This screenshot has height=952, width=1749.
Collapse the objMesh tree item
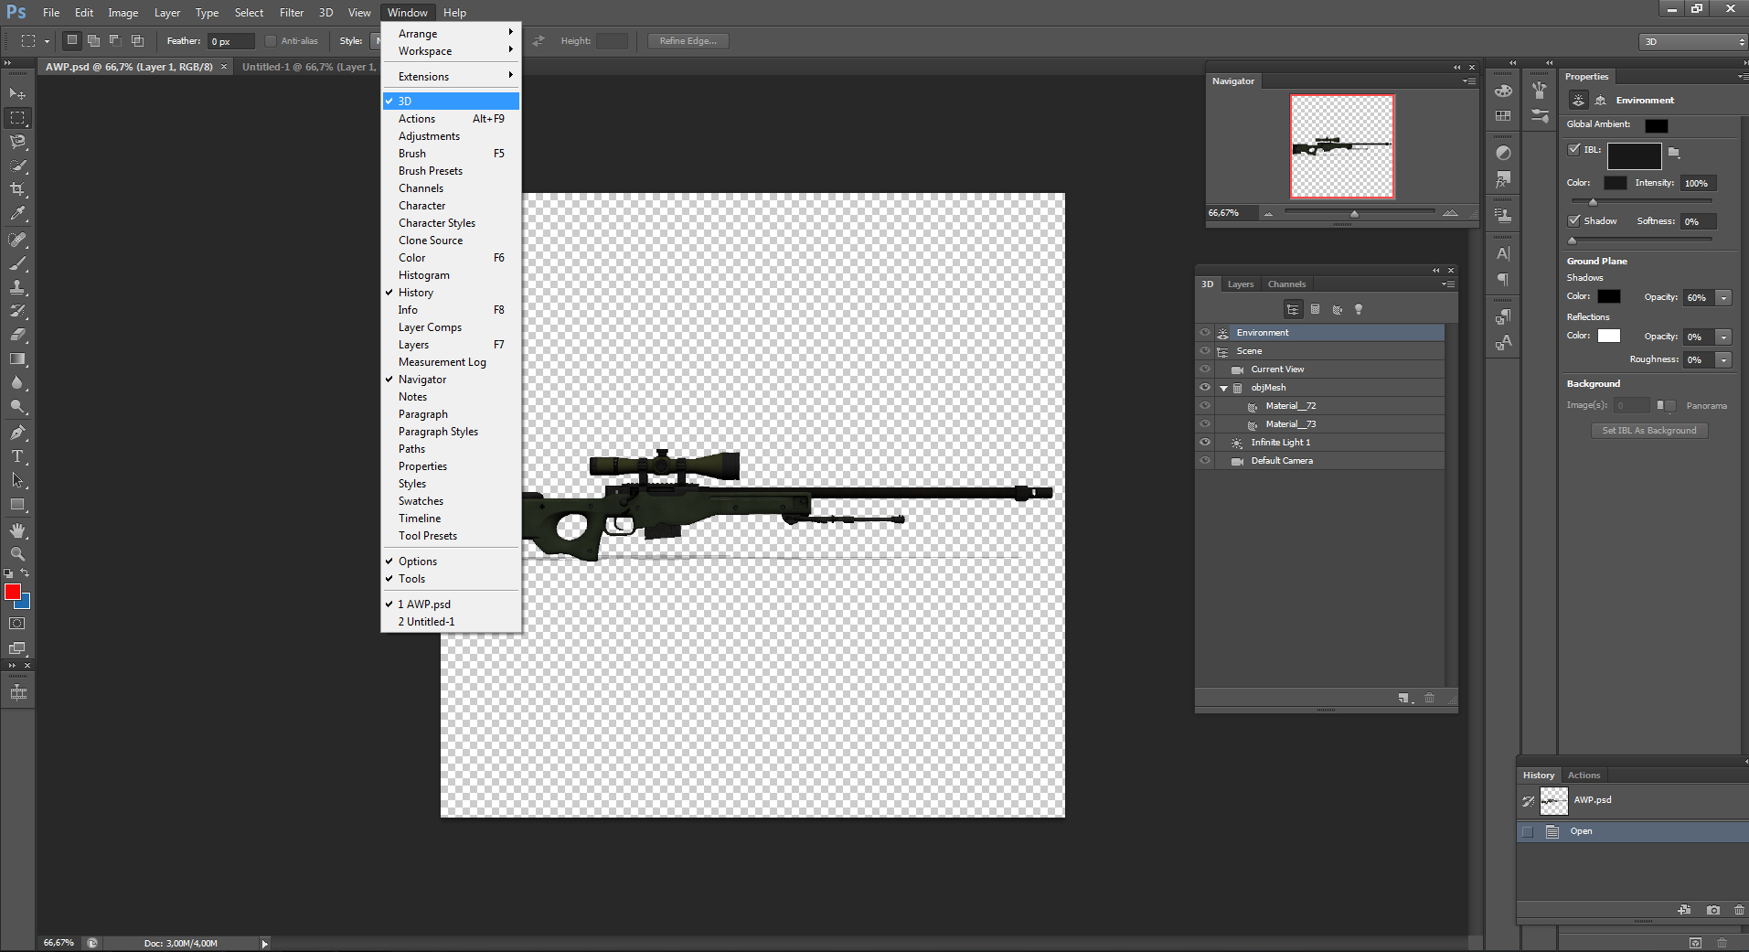coord(1223,389)
